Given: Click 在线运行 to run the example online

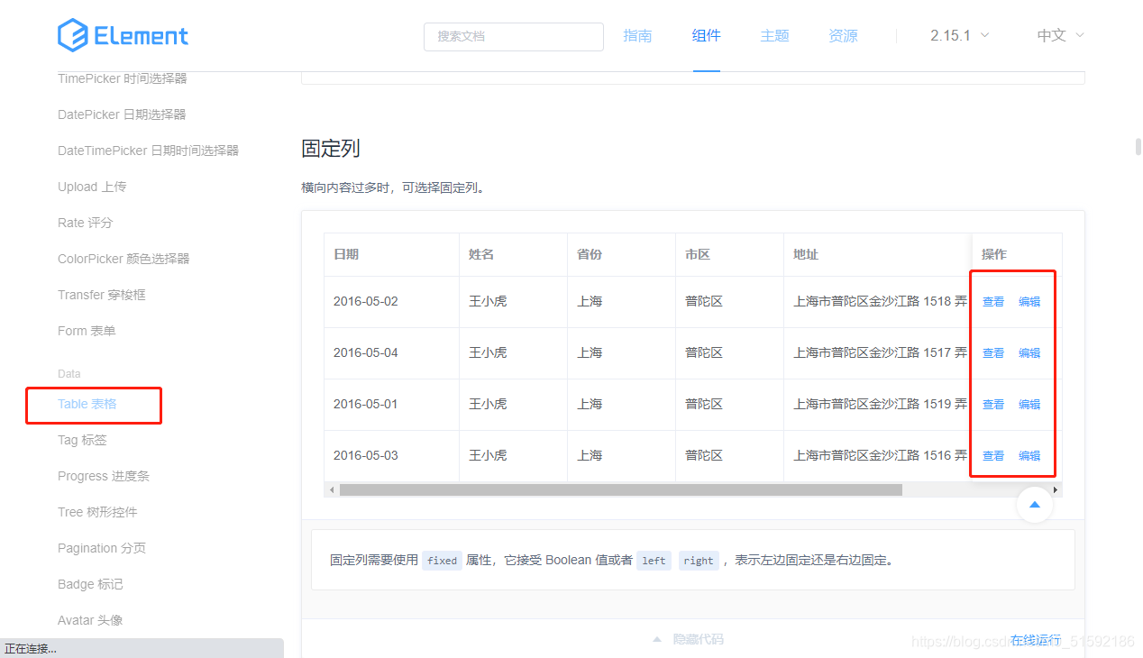Looking at the screenshot, I should 1035,639.
